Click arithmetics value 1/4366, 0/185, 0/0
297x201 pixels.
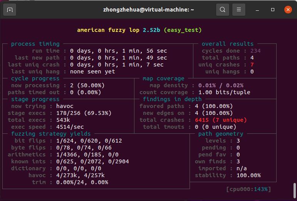tap(87, 154)
